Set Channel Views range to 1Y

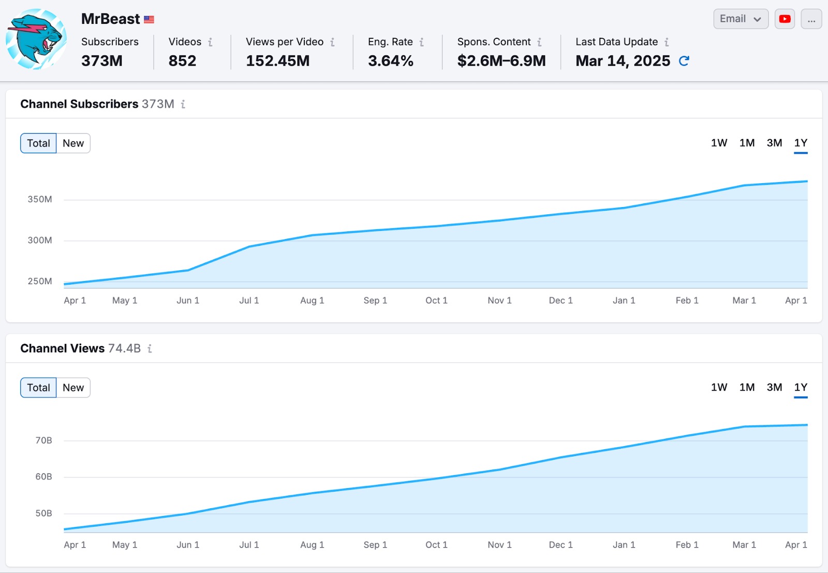pyautogui.click(x=801, y=387)
